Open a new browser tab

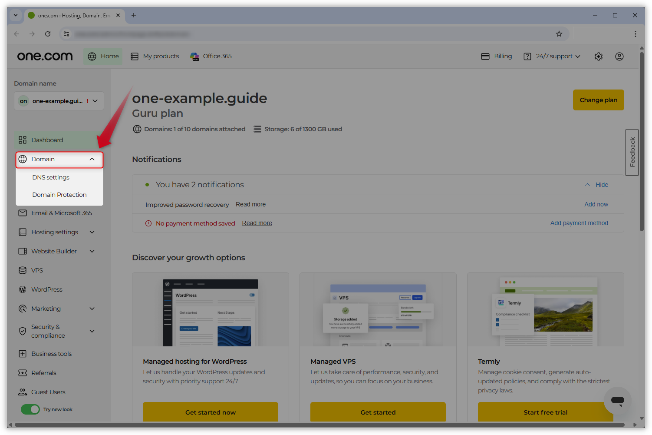134,15
